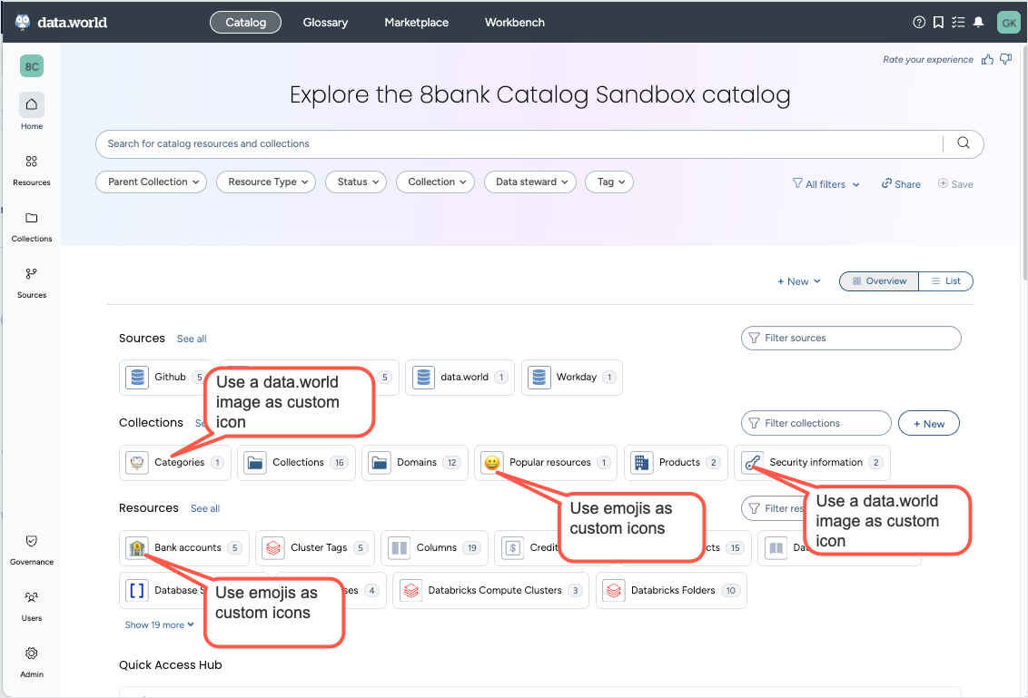Viewport: 1028px width, 698px height.
Task: Open the help question mark icon
Action: [x=919, y=23]
